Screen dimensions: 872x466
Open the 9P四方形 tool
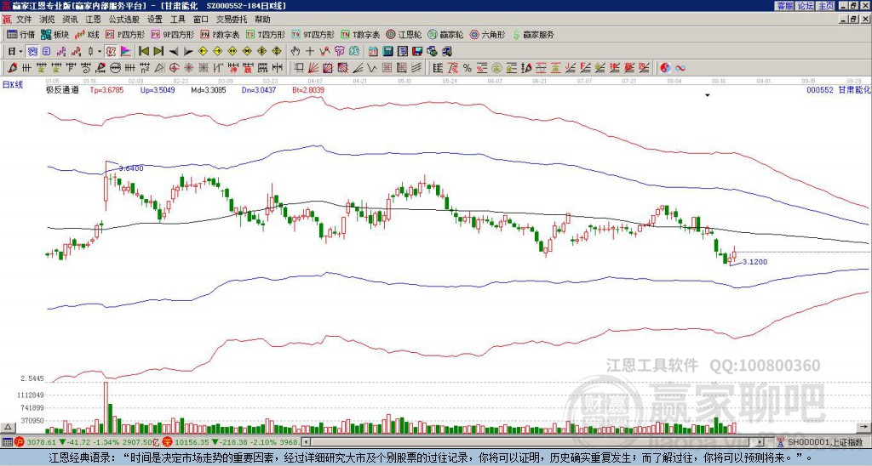point(172,34)
